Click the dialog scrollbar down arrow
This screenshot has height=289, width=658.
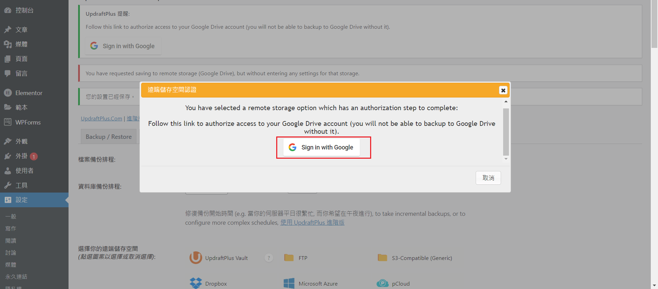tap(506, 159)
